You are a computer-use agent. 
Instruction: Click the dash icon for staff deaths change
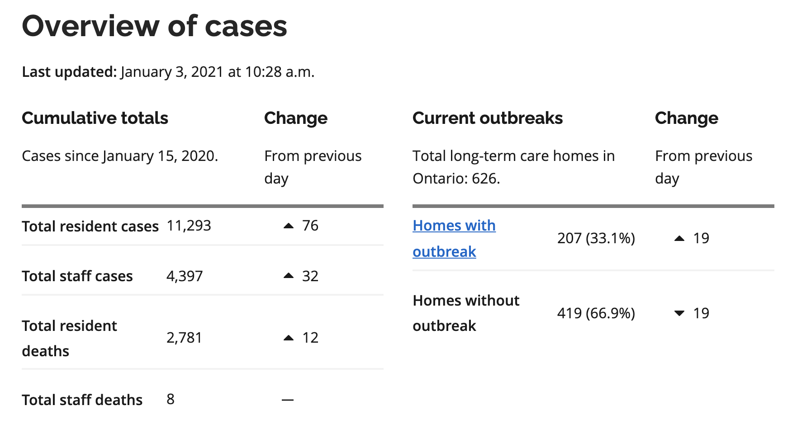pyautogui.click(x=288, y=400)
